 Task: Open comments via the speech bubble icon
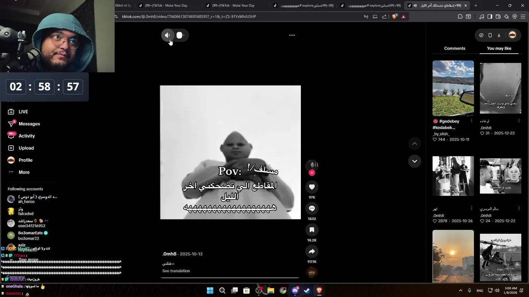click(x=312, y=208)
